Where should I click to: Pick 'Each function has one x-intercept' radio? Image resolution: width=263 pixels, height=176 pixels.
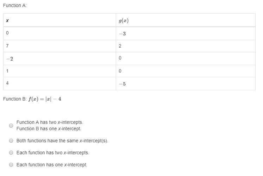(x=11, y=165)
